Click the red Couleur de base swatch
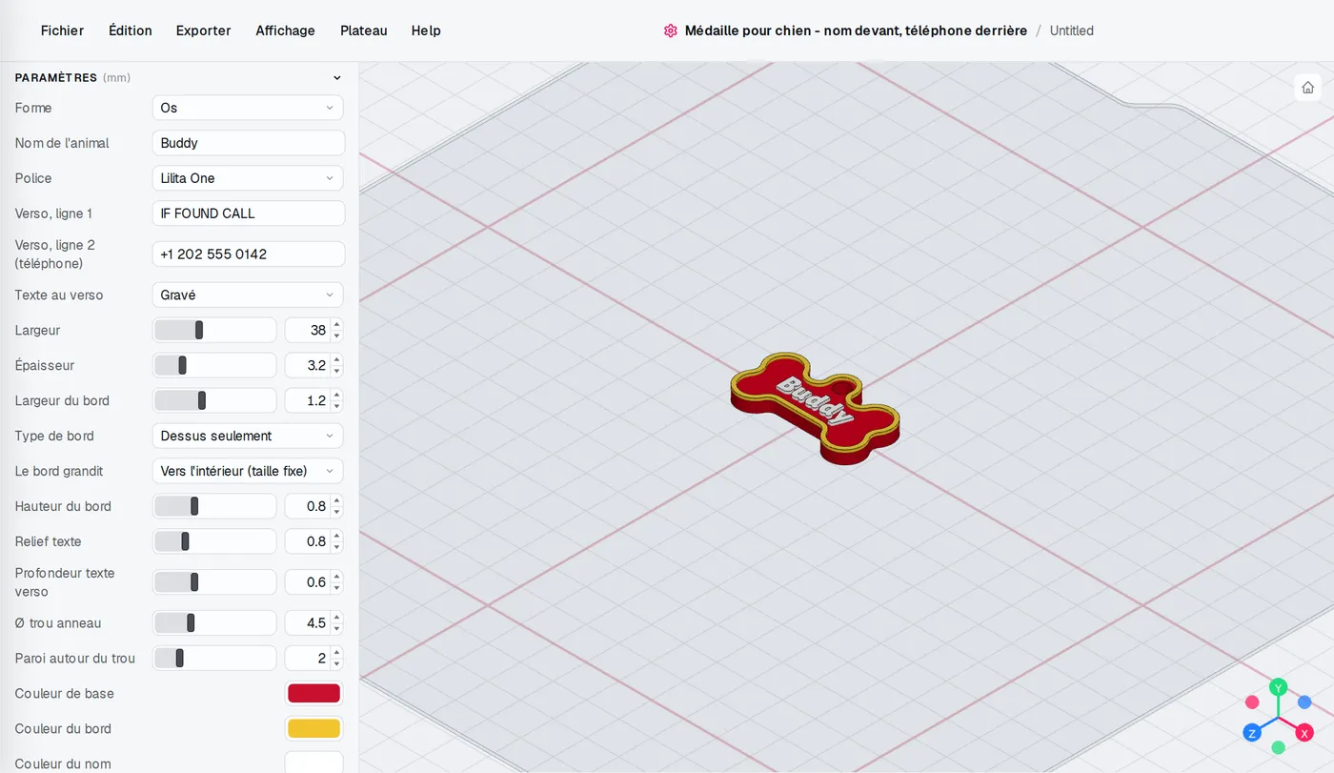This screenshot has height=773, width=1334. [314, 693]
